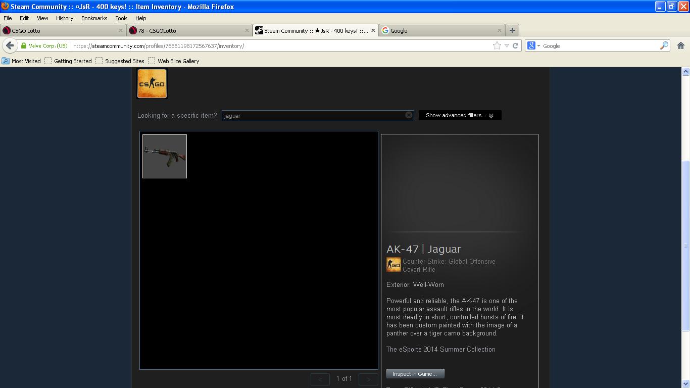This screenshot has height=388, width=690.
Task: Select the AK-47 Jaguar item thumbnail
Action: pyautogui.click(x=165, y=156)
